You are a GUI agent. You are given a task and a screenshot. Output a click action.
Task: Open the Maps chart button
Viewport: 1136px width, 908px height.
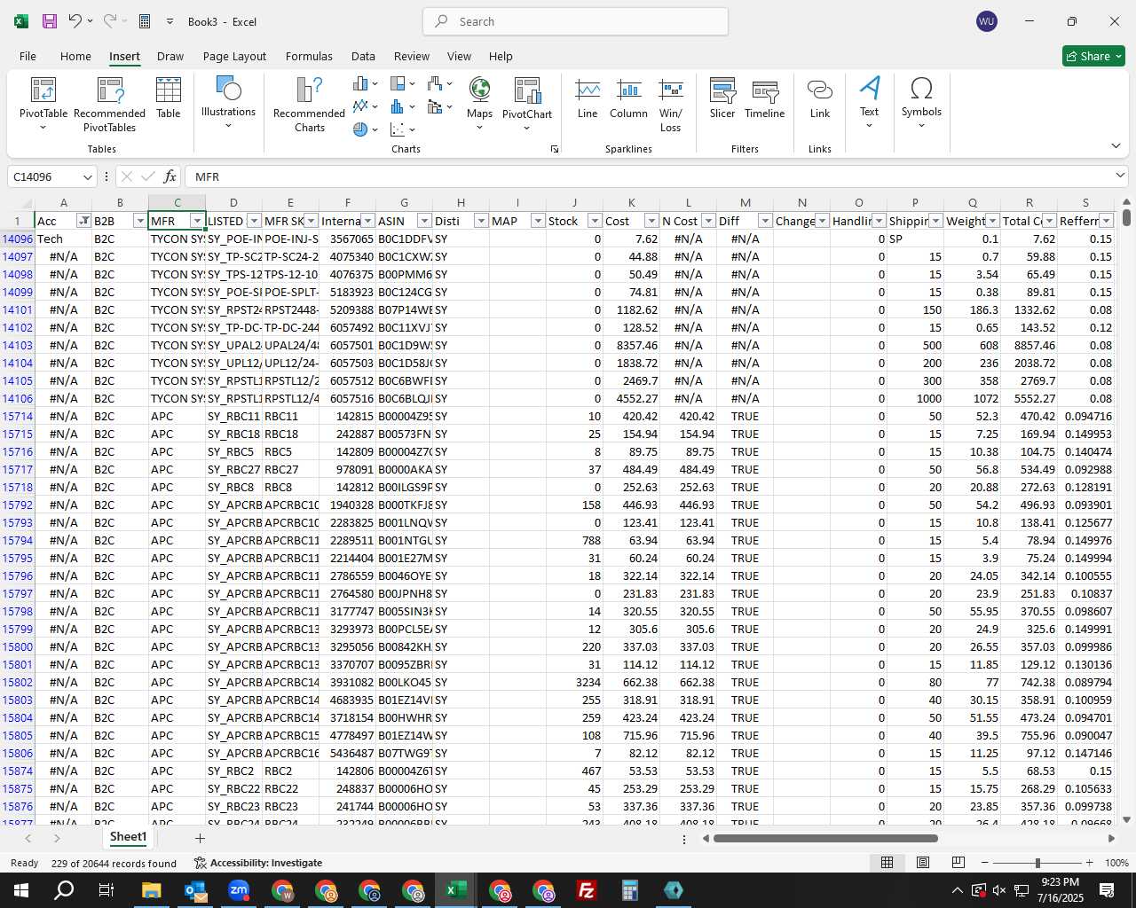coord(479,104)
